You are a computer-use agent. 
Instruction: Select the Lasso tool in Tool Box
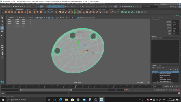(2, 21)
